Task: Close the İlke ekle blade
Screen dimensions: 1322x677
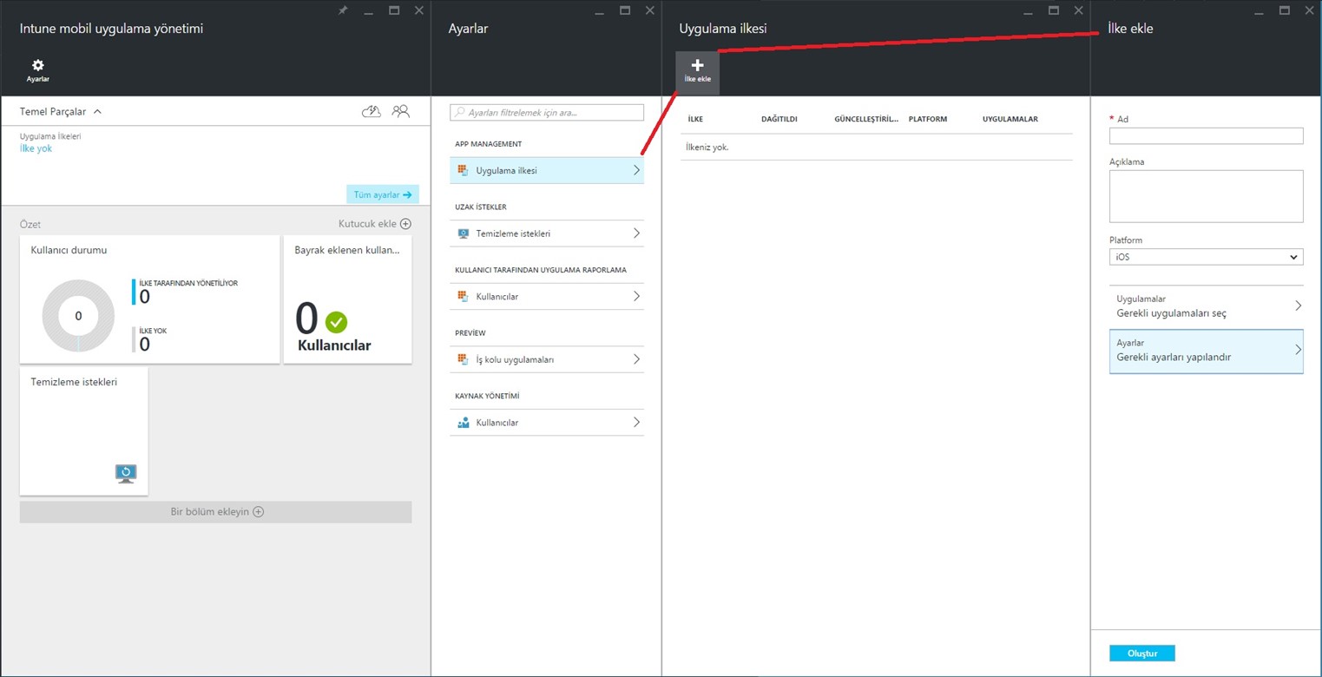Action: 1309,10
